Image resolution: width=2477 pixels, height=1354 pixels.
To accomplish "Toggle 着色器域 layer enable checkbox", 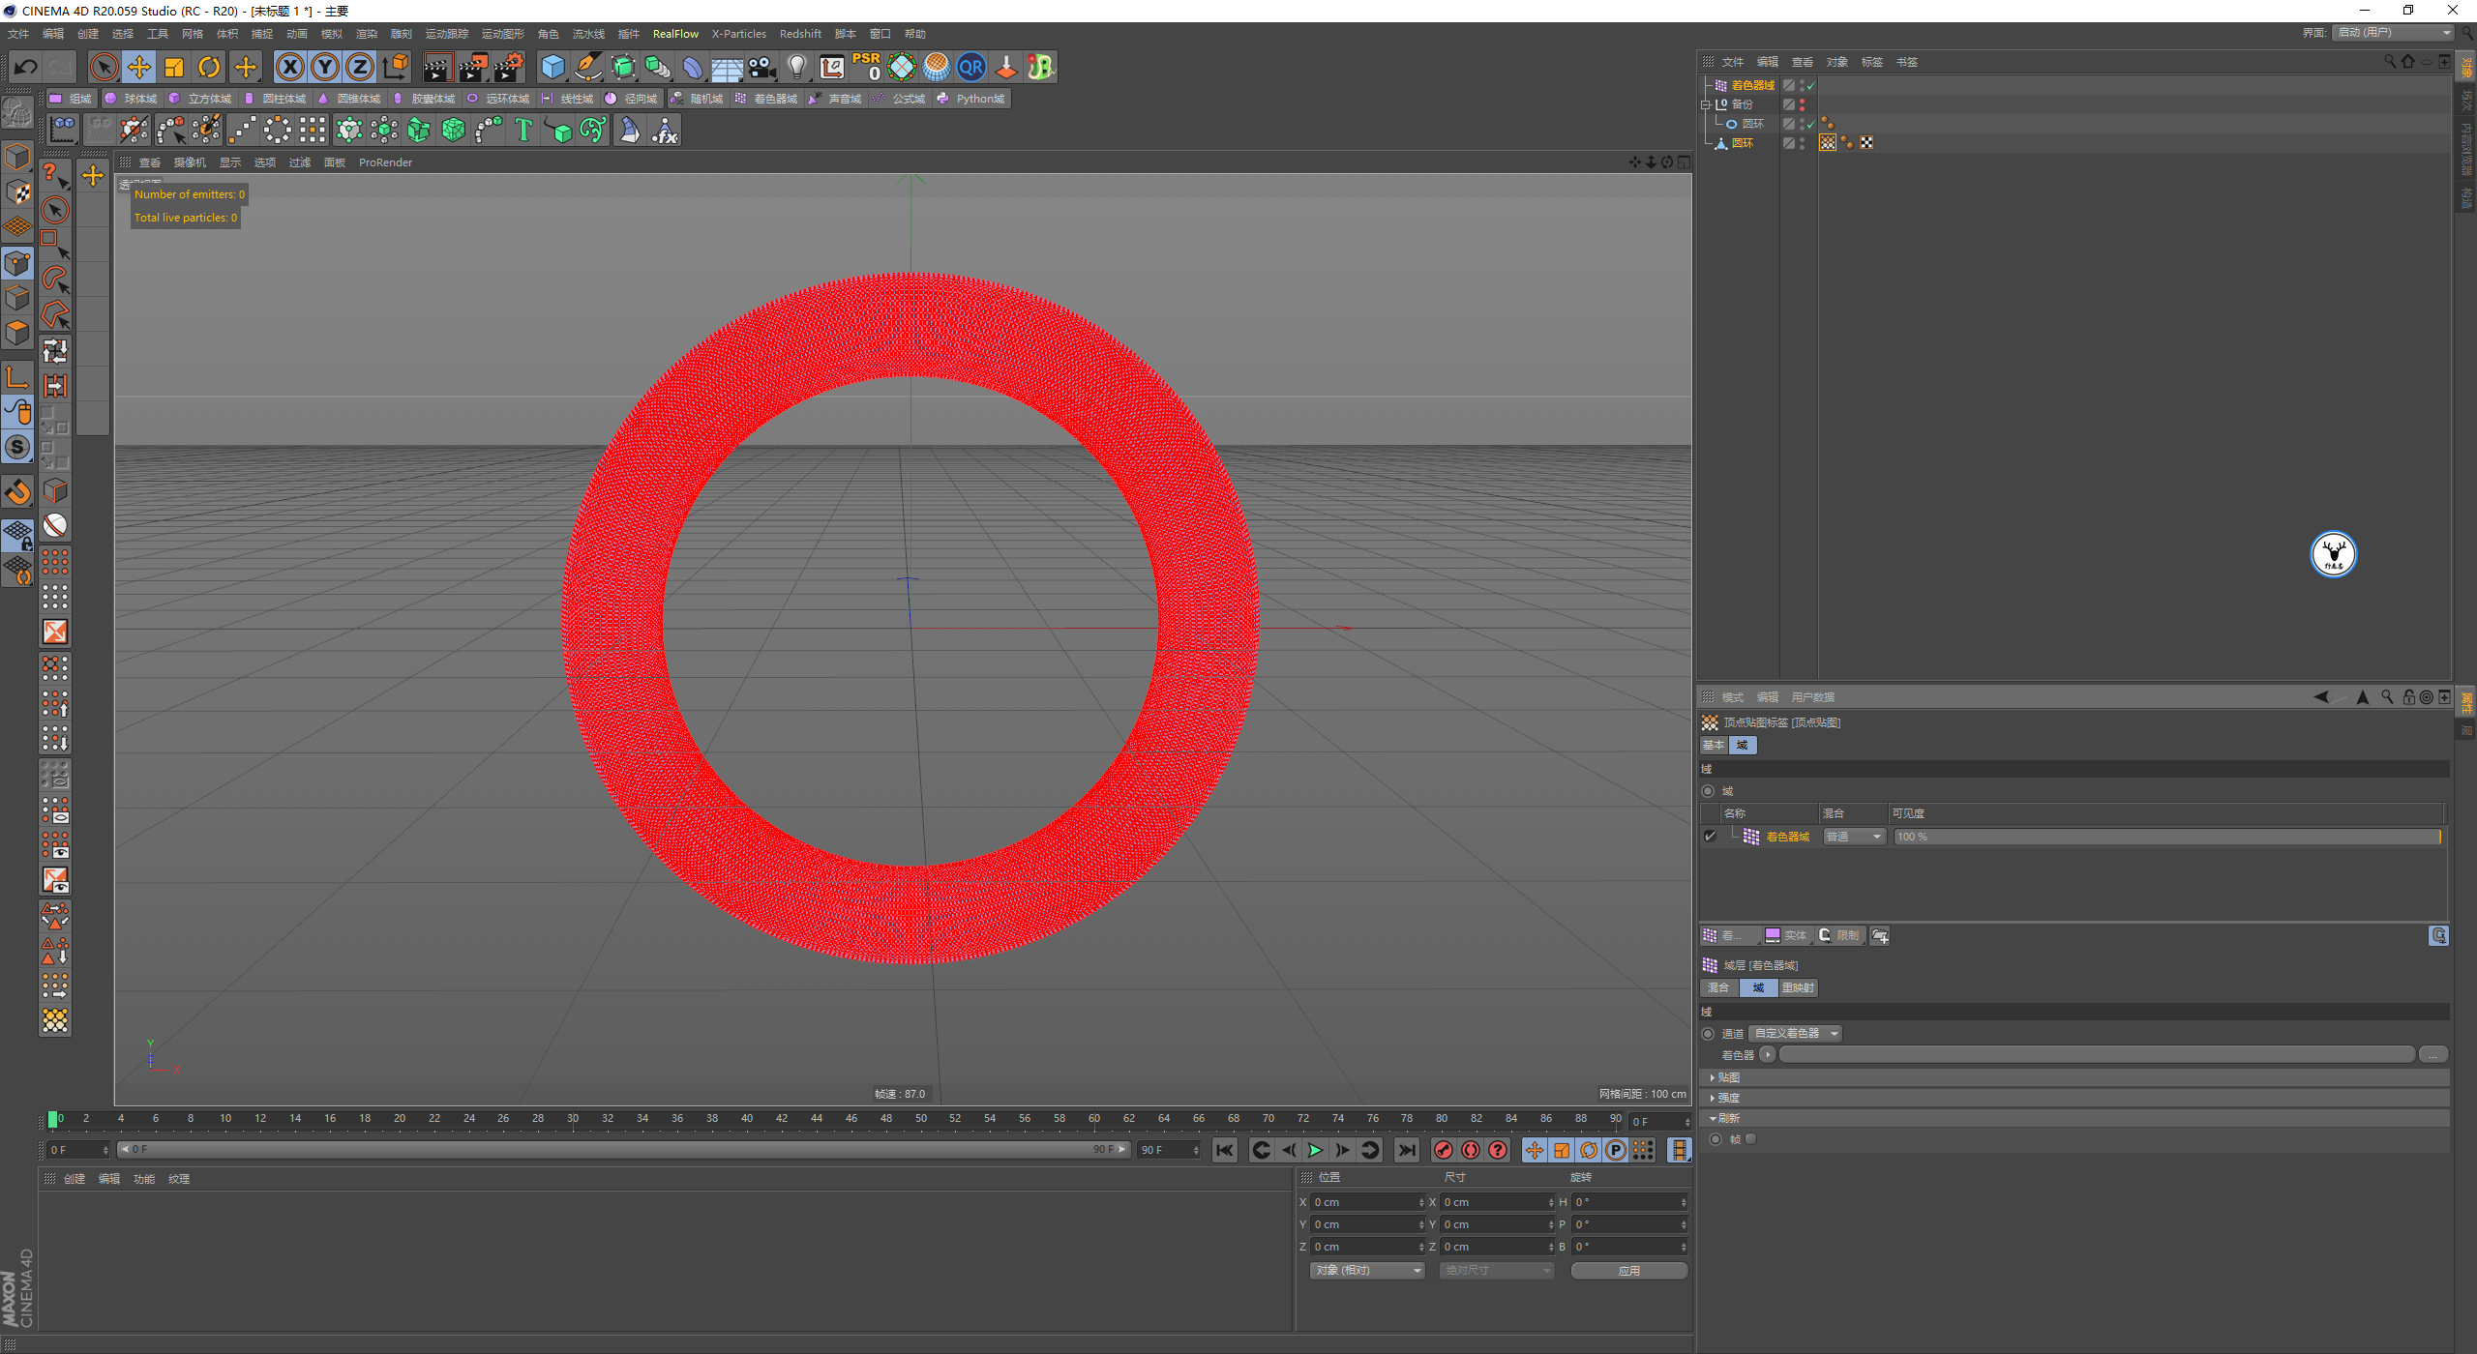I will tap(1710, 837).
